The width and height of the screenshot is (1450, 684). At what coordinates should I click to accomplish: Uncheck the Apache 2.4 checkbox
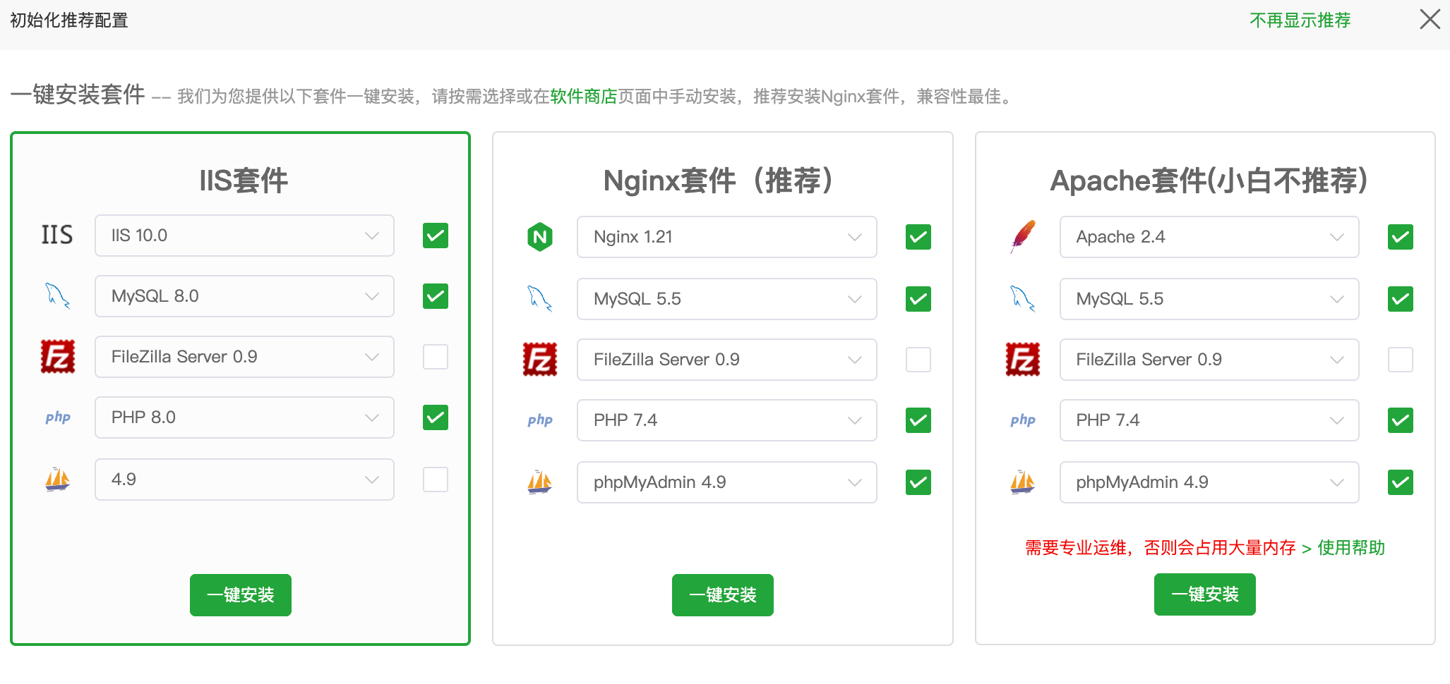tap(1401, 237)
